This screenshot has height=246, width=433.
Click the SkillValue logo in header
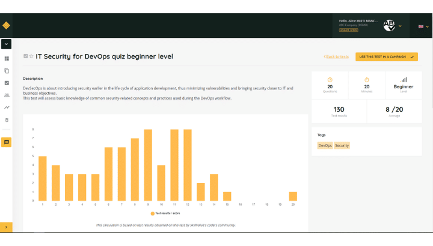click(x=6, y=25)
